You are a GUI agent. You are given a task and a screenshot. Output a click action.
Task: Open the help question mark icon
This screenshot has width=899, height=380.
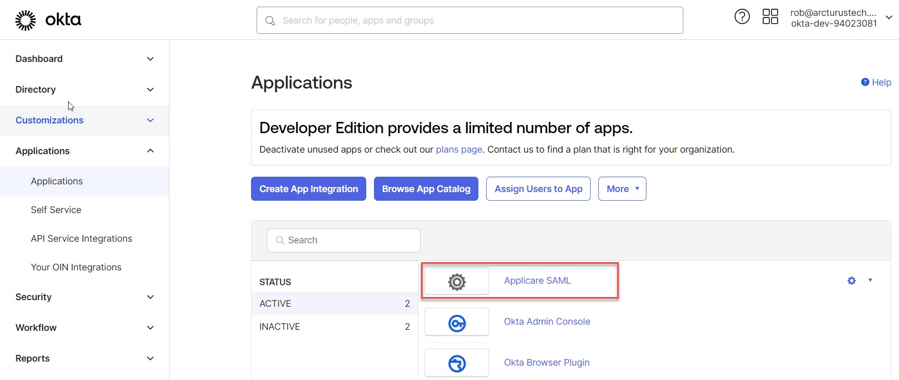click(742, 17)
